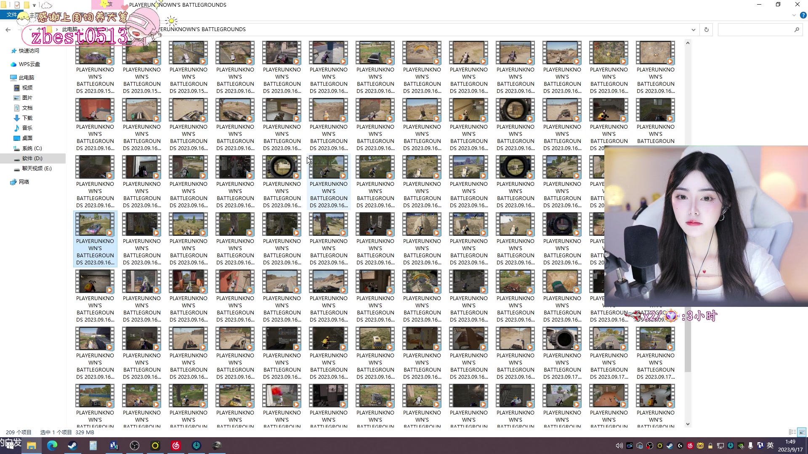Open Steam from the taskbar
The image size is (808, 454).
[x=72, y=446]
